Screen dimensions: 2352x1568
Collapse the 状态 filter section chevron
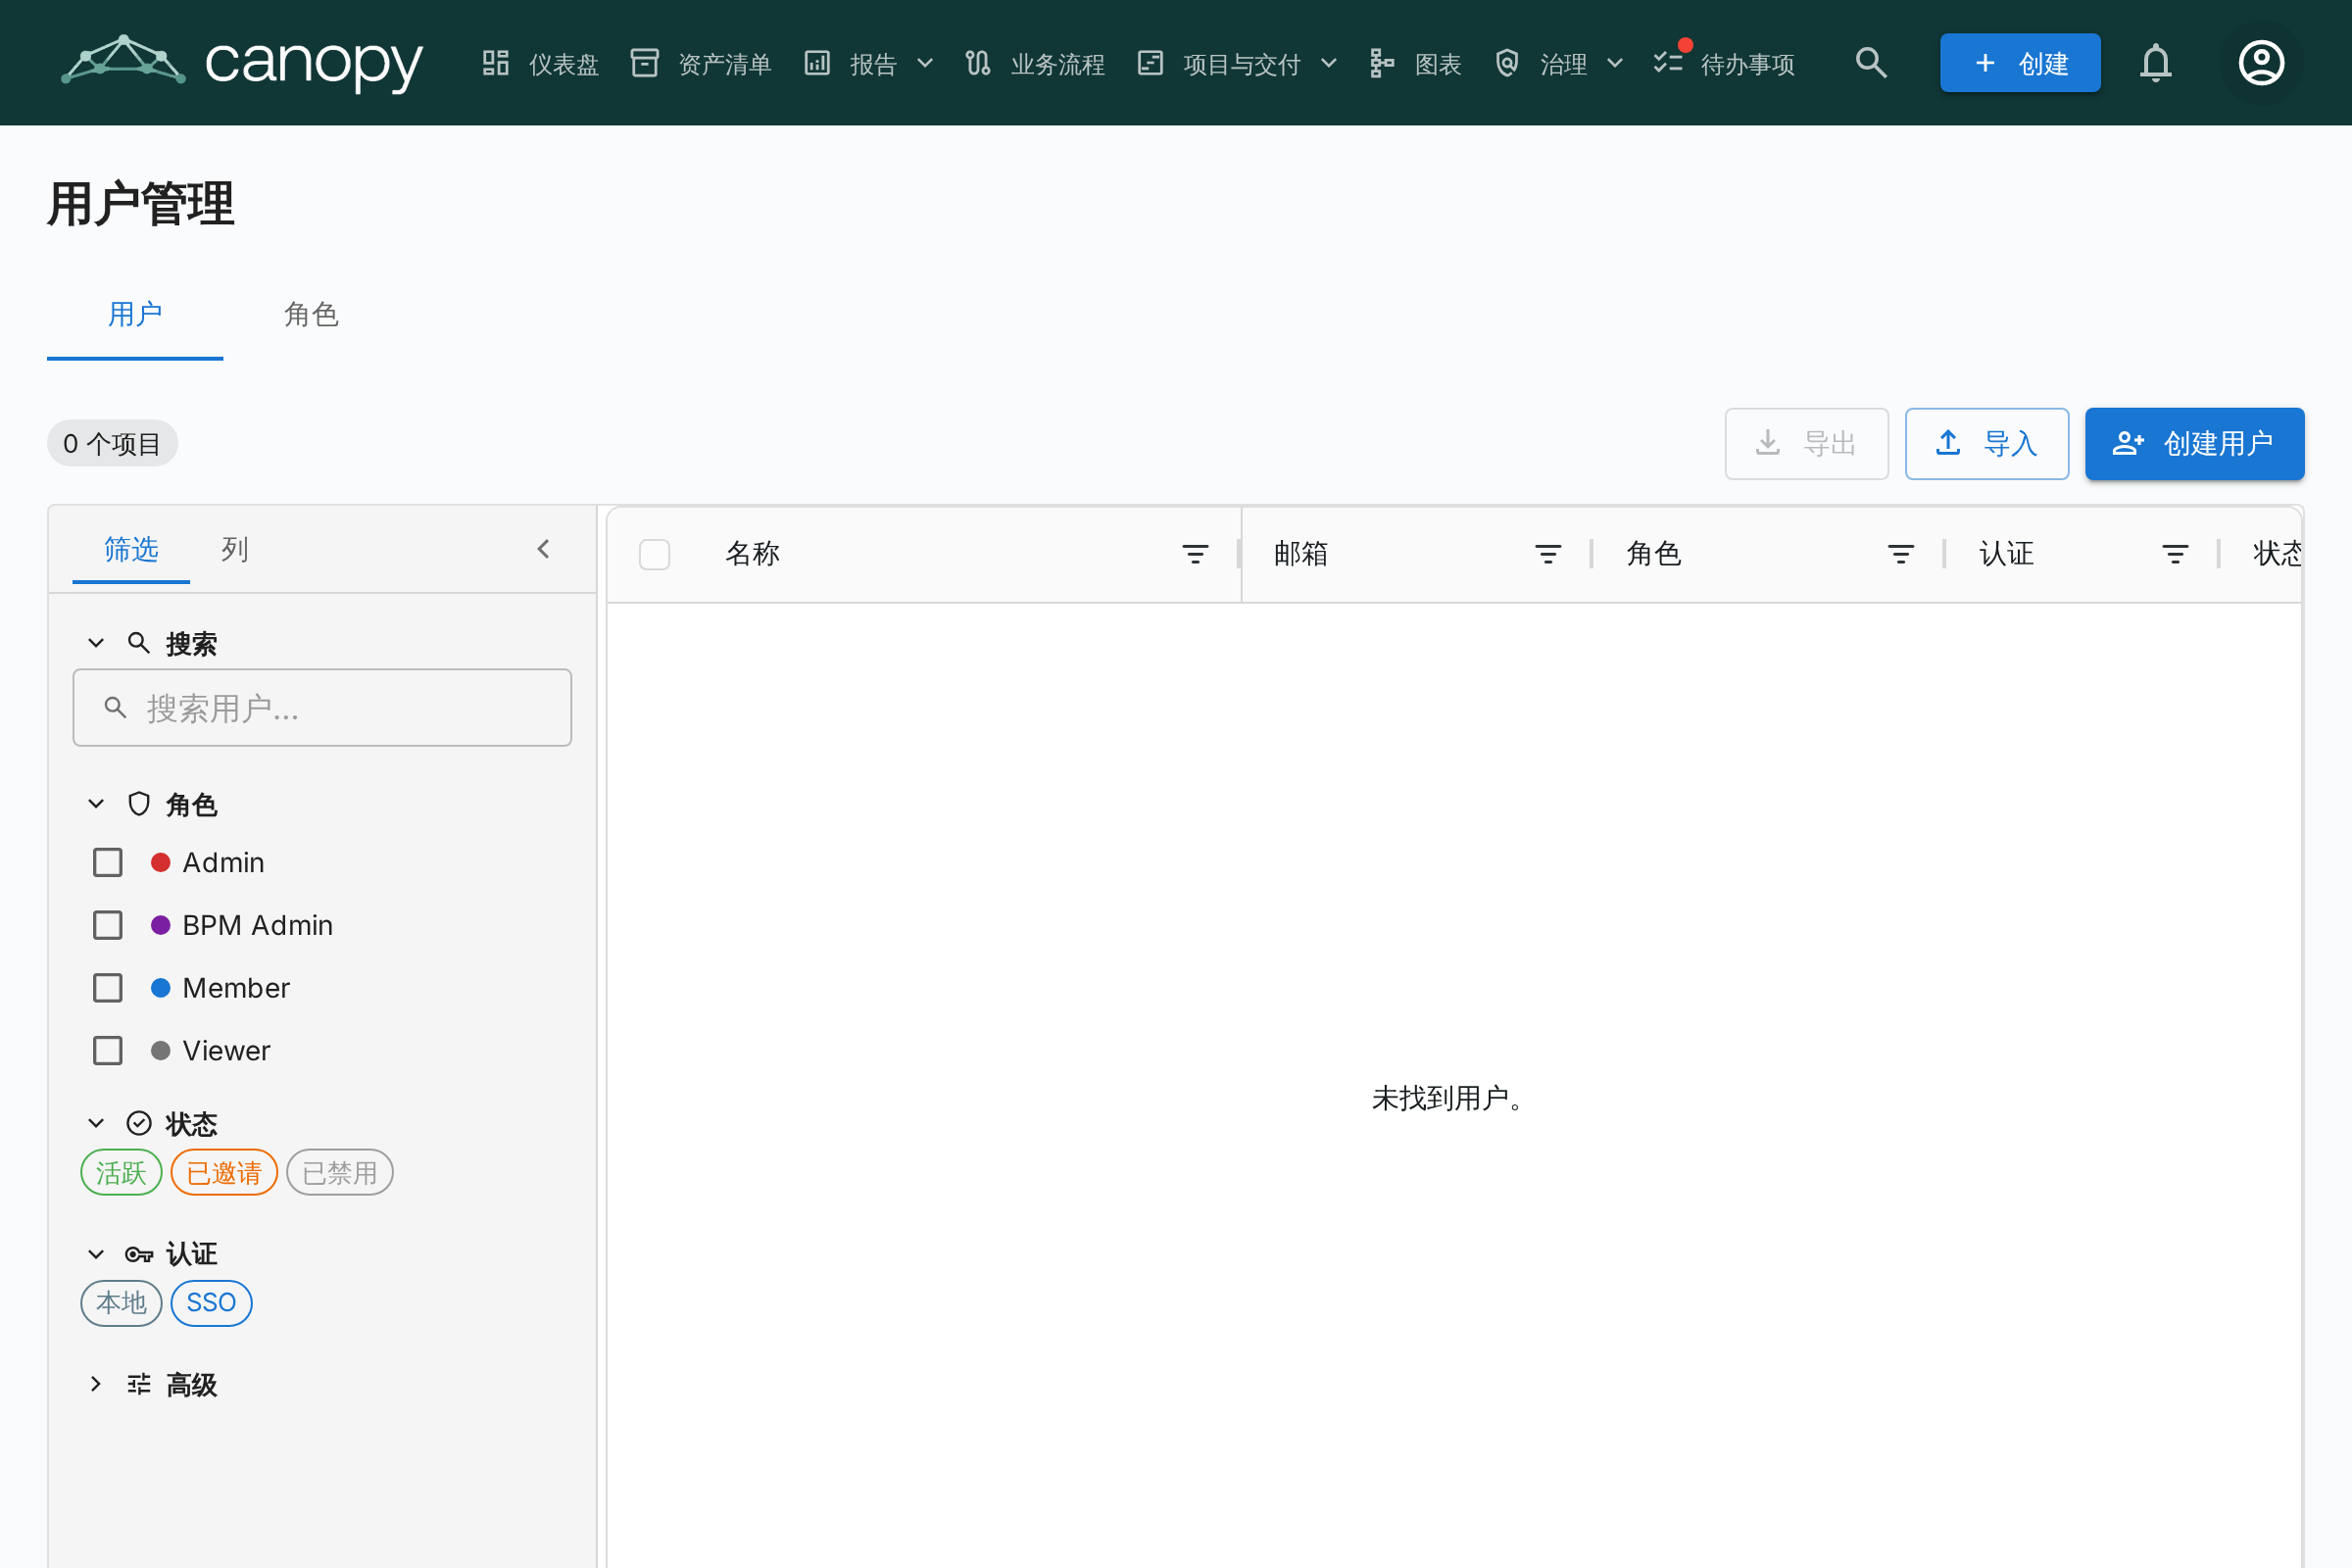(x=96, y=1123)
